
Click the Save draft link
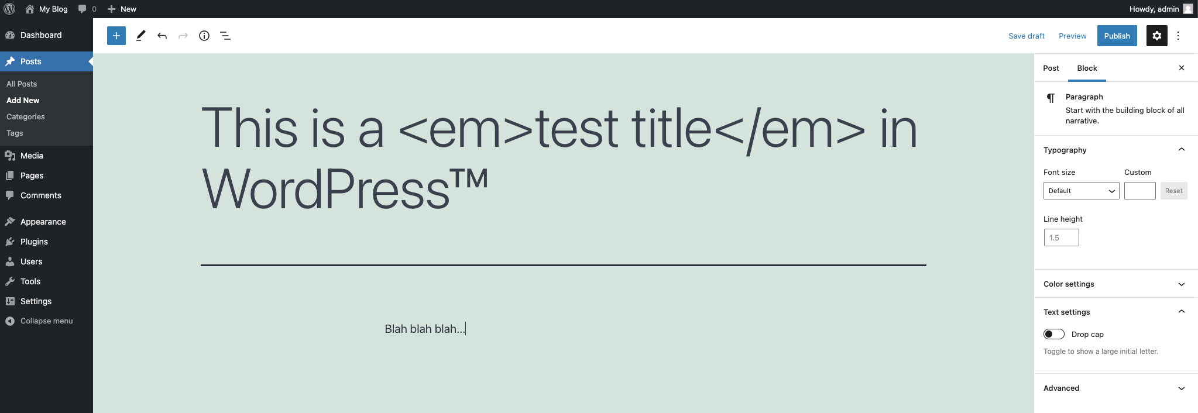tap(1026, 36)
